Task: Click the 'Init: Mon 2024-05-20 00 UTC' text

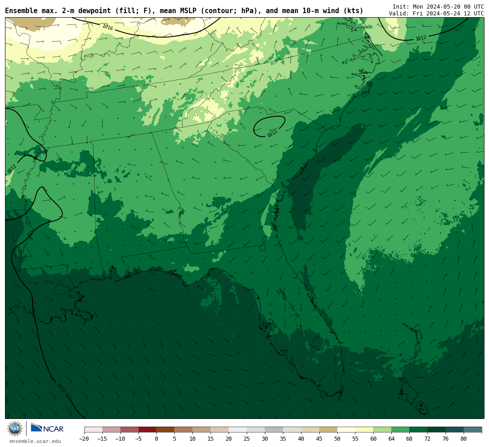Action: 438,7
